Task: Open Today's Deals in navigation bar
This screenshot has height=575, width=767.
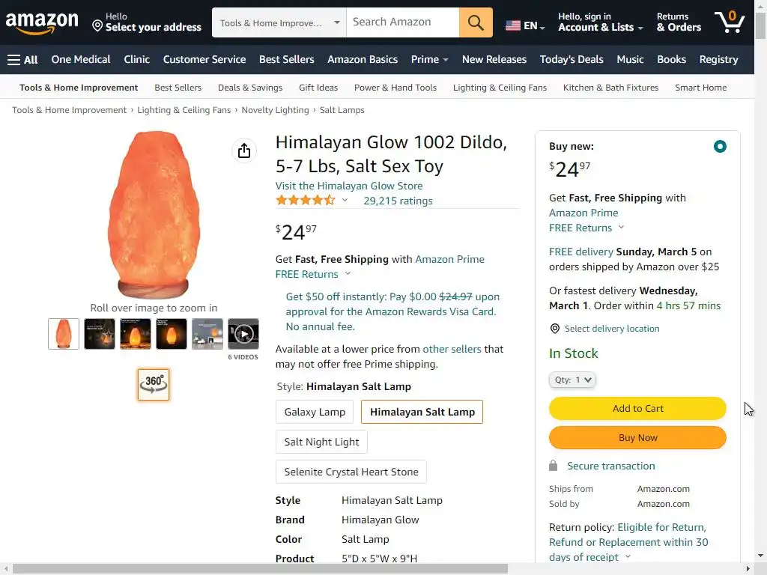Action: 572,59
